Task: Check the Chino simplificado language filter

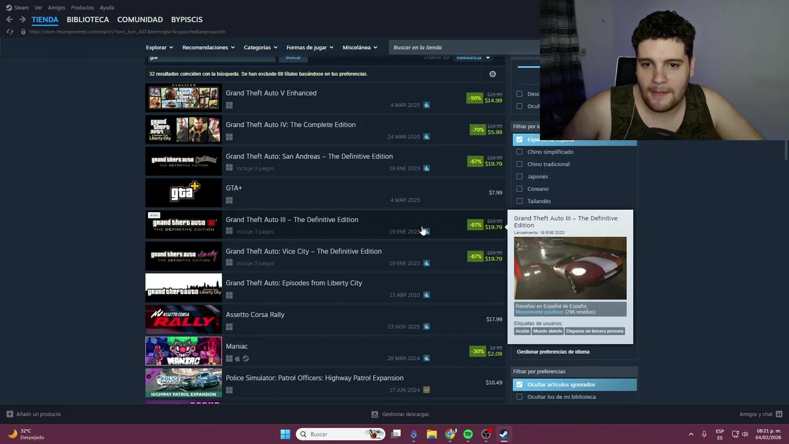Action: pos(519,152)
